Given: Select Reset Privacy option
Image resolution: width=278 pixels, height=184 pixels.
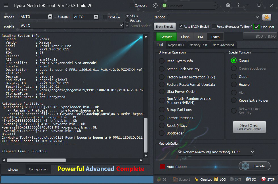Looking at the screenshot, I should pyautogui.click(x=161, y=125).
